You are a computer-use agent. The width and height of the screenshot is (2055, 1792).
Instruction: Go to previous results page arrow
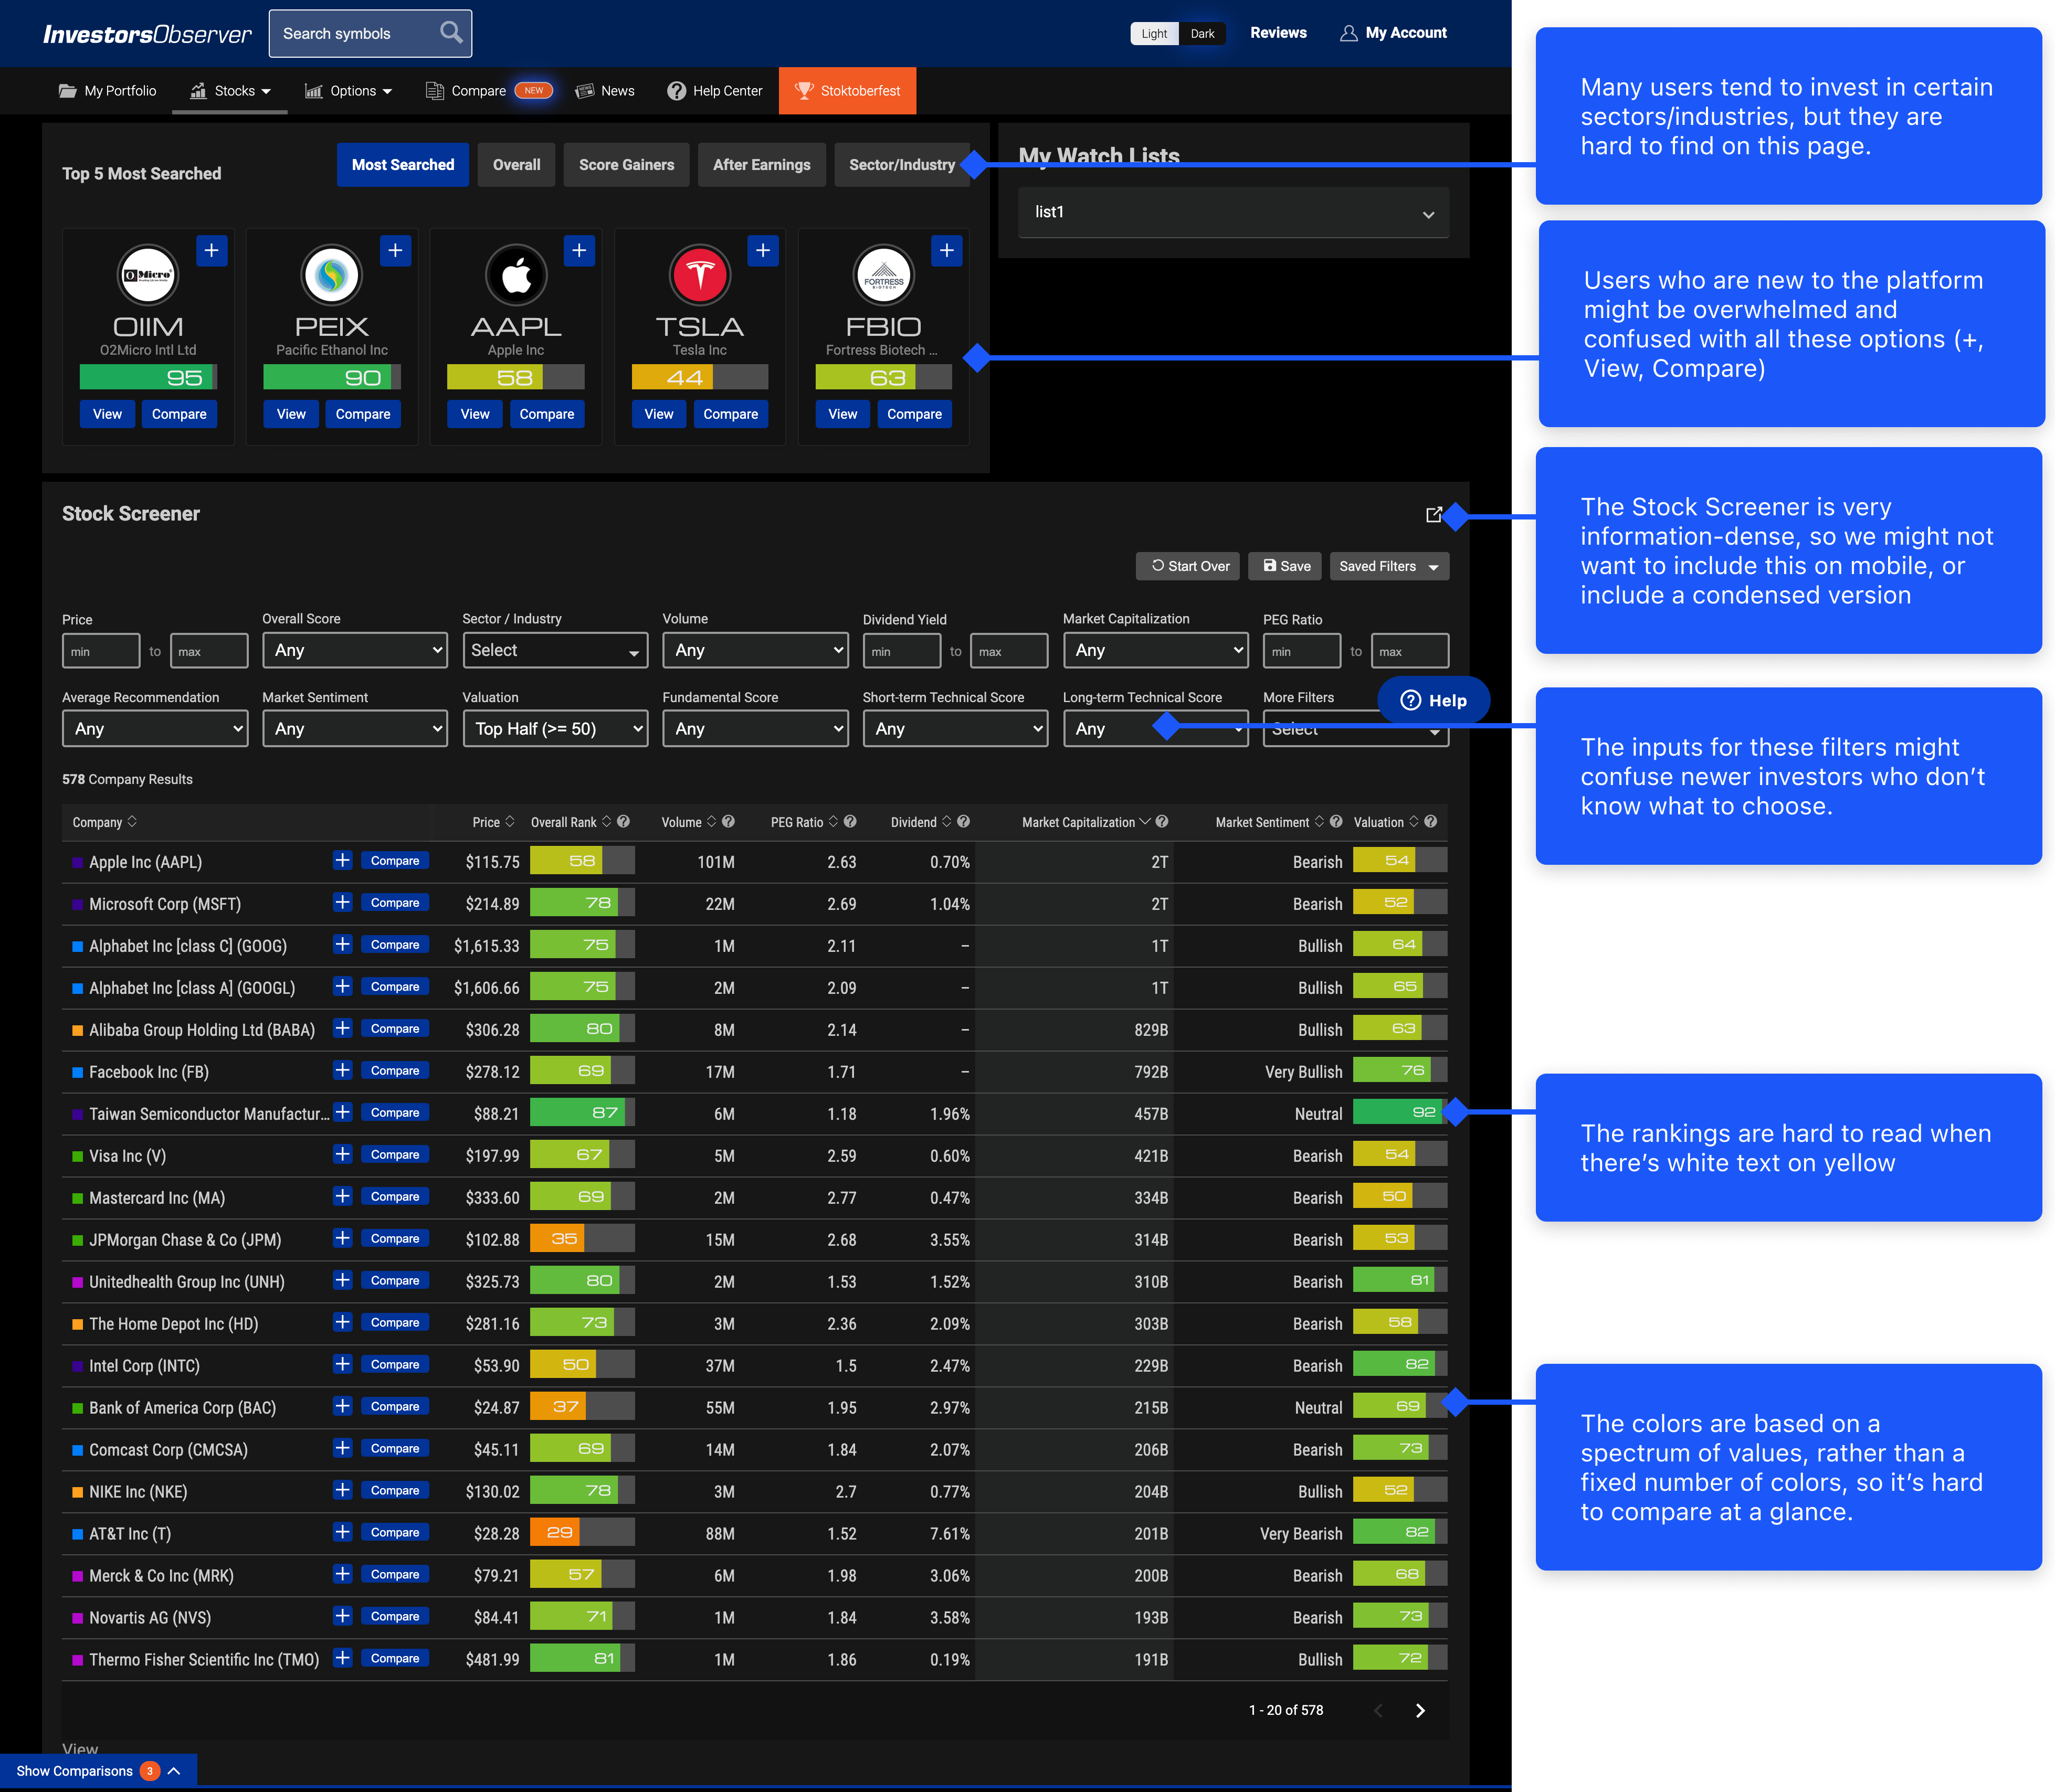pyautogui.click(x=1378, y=1710)
